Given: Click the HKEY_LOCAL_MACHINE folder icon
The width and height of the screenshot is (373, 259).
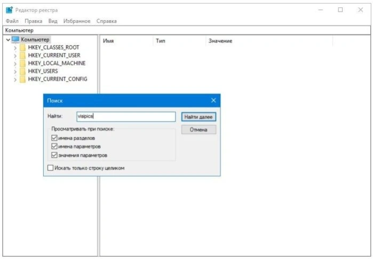Looking at the screenshot, I should [x=22, y=63].
